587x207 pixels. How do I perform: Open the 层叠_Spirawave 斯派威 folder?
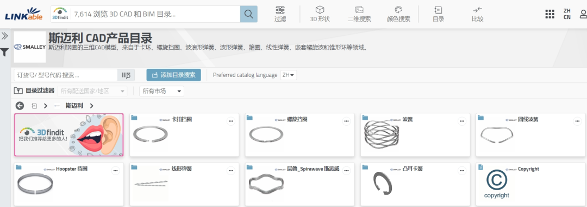coord(300,184)
